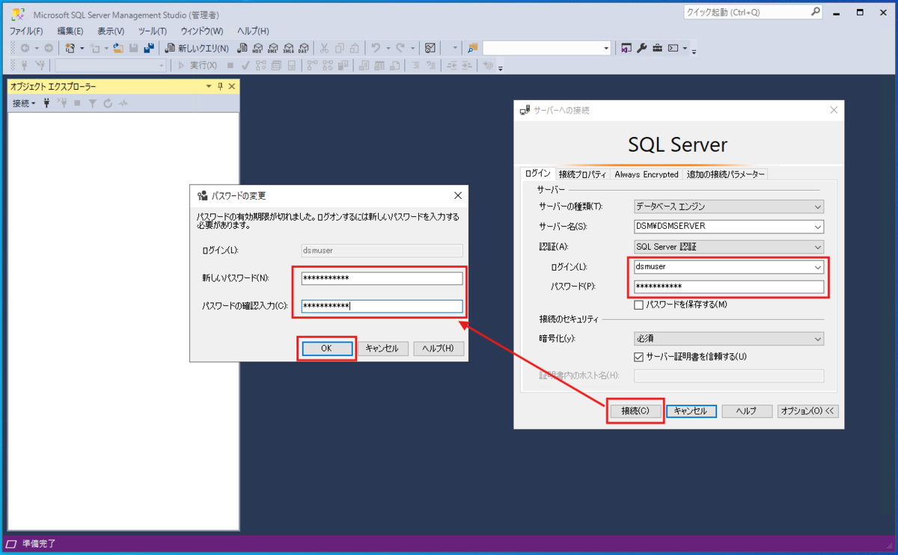898x555 pixels.
Task: Click Disconnect plug icon in Object Explorer
Action: point(62,103)
